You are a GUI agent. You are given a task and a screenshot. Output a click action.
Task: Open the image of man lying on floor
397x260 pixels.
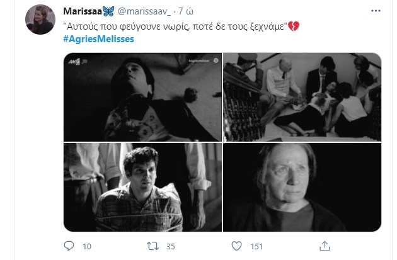click(142, 97)
